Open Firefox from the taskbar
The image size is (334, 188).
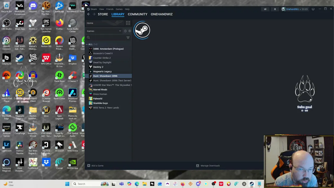click(x=183, y=184)
